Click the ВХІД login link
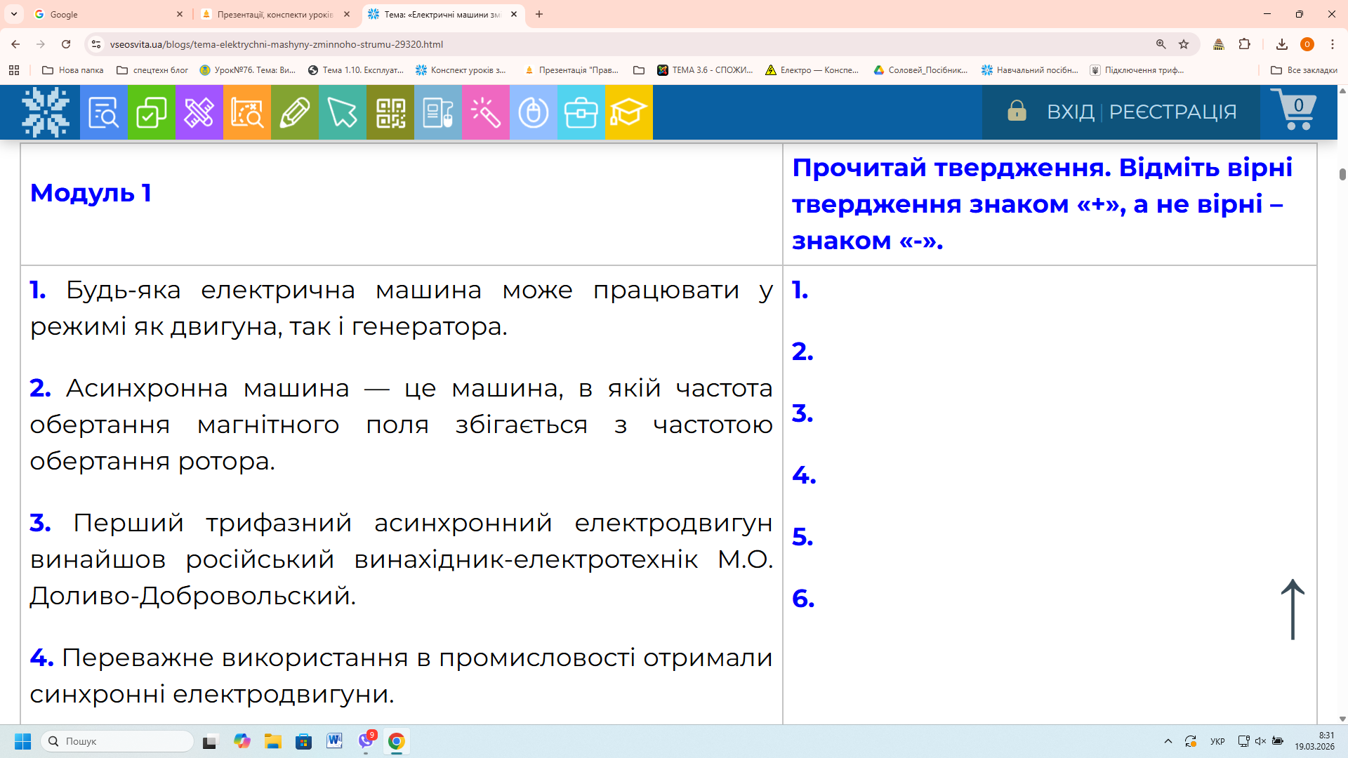1348x758 pixels. coord(1070,112)
